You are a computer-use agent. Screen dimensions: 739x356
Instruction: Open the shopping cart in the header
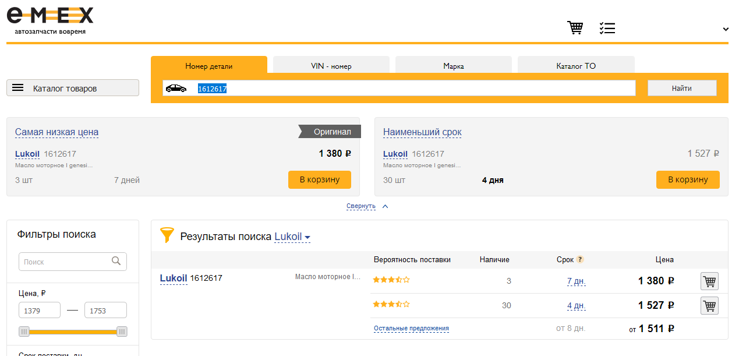[575, 28]
